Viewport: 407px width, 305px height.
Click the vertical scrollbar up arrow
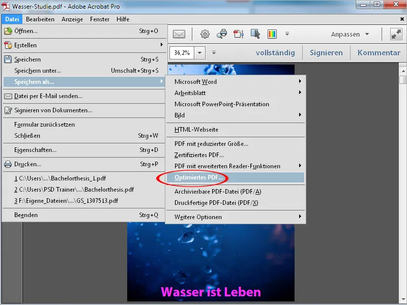403,71
